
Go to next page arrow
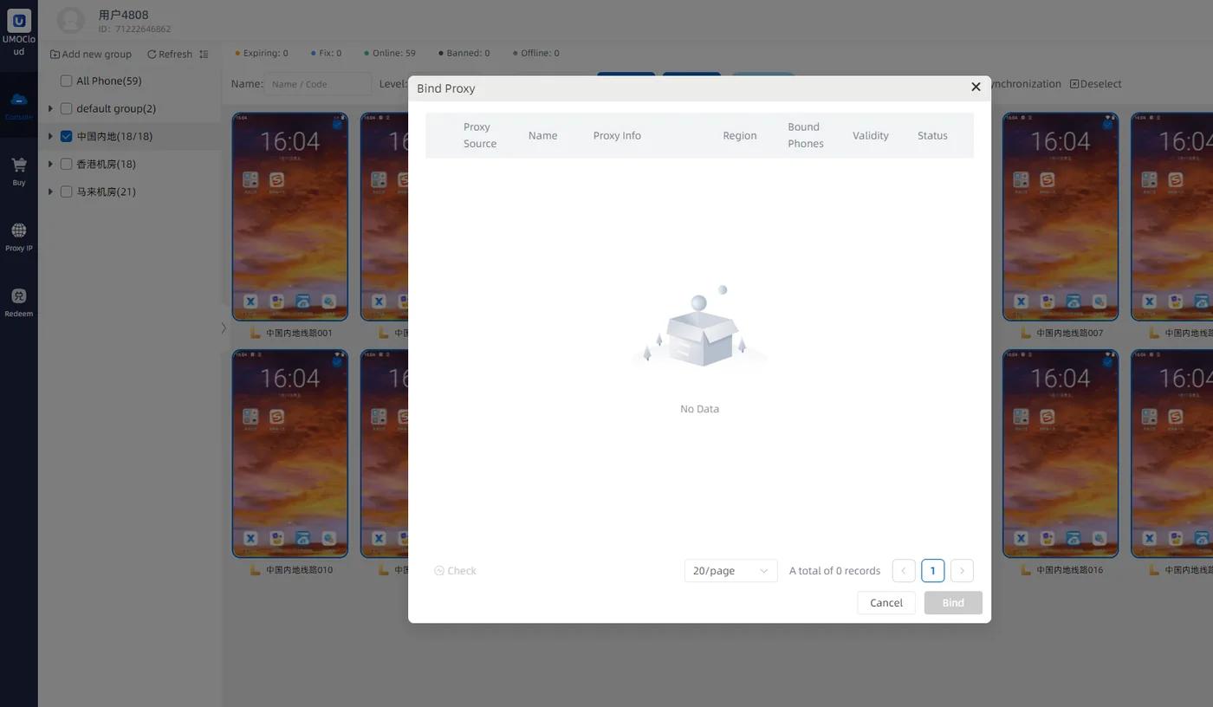click(x=962, y=570)
